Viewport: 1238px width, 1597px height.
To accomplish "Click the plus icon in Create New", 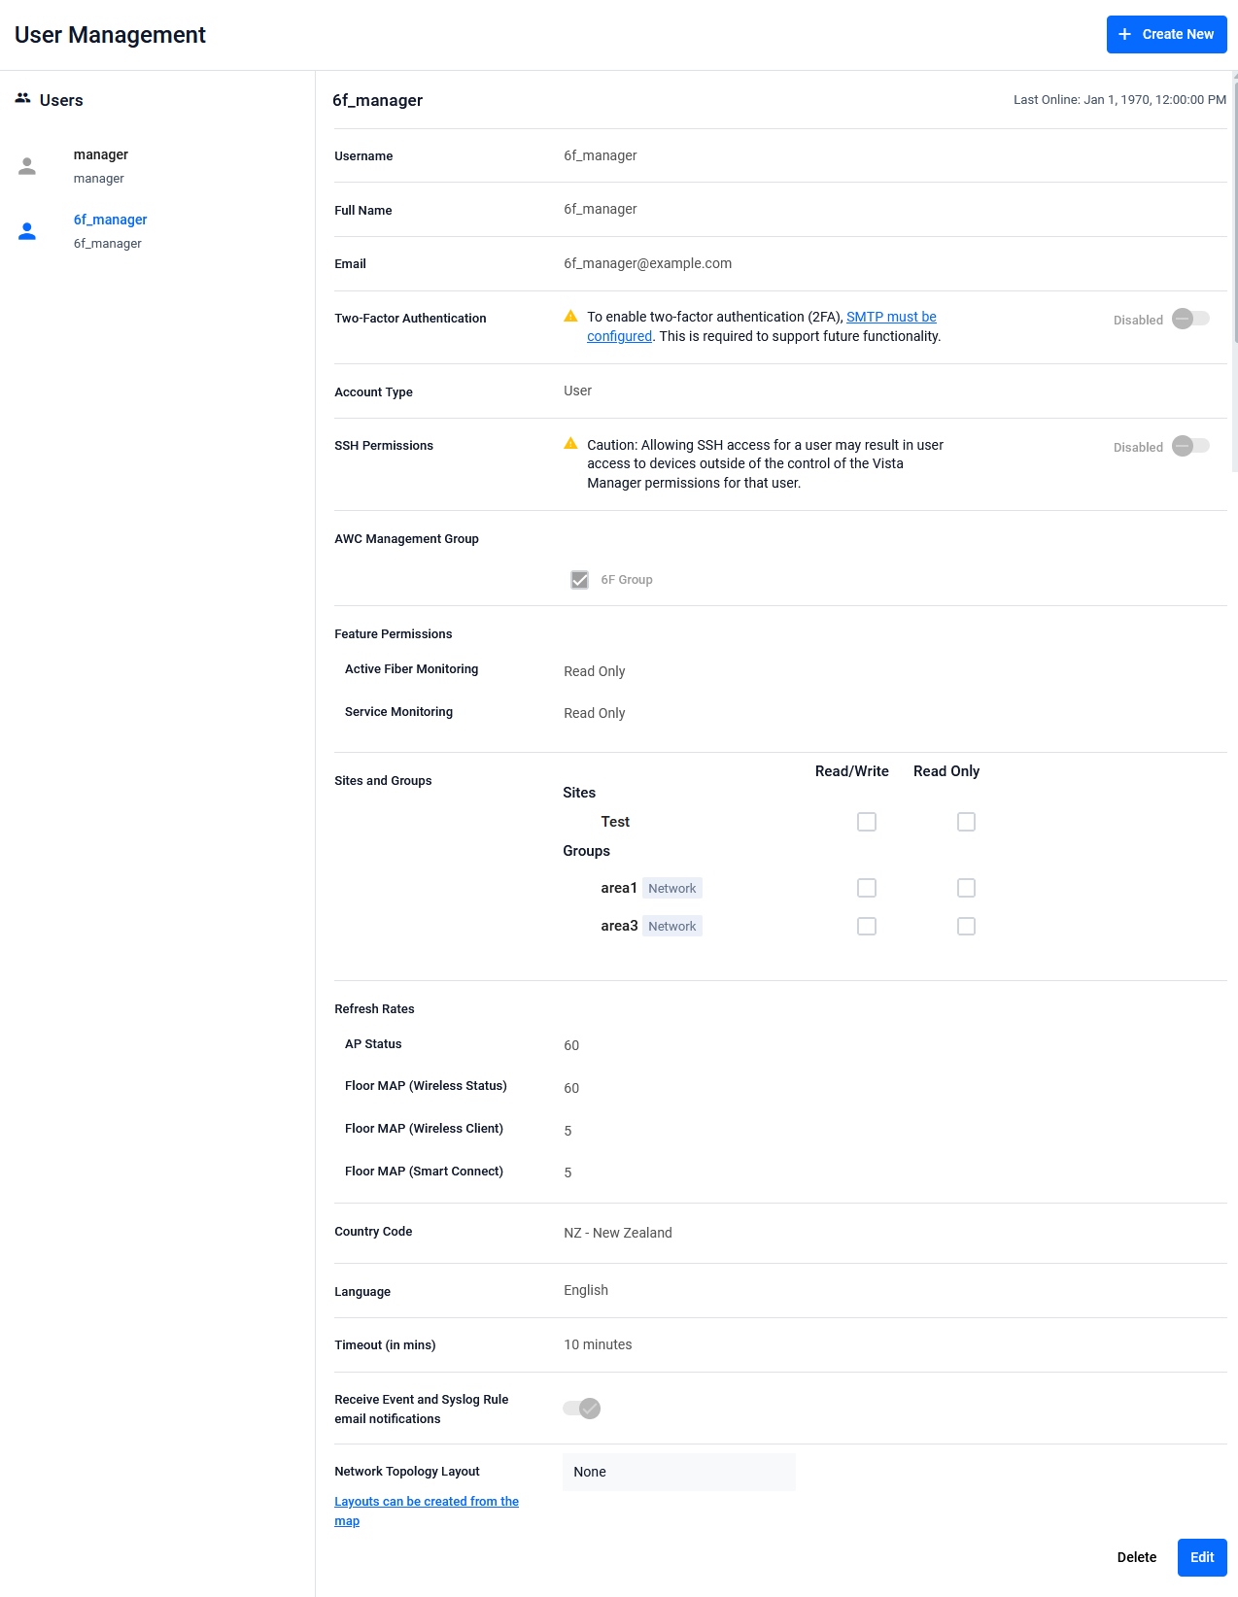I will 1124,34.
